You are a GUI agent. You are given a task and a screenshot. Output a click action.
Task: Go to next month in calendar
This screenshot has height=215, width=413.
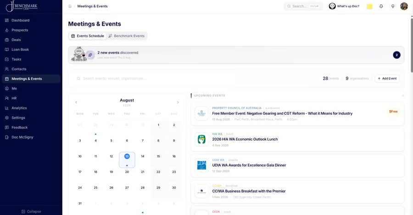(178, 102)
